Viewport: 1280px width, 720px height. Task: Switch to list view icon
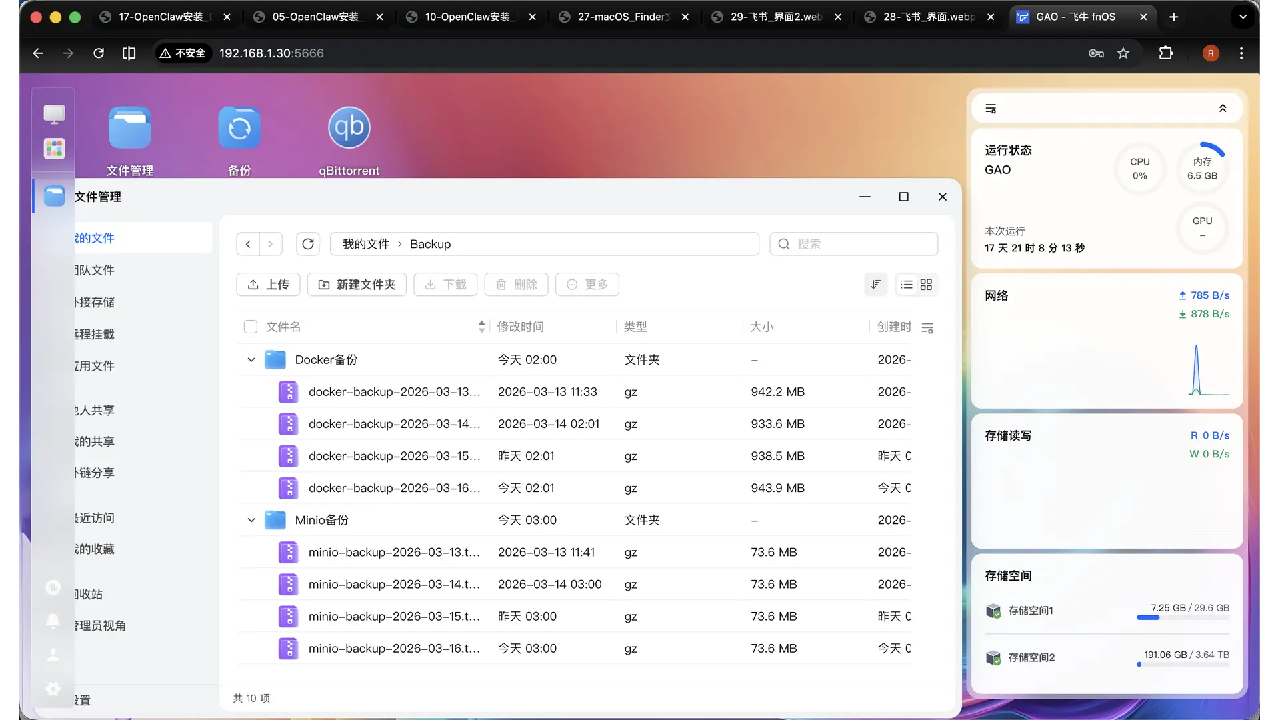point(907,285)
